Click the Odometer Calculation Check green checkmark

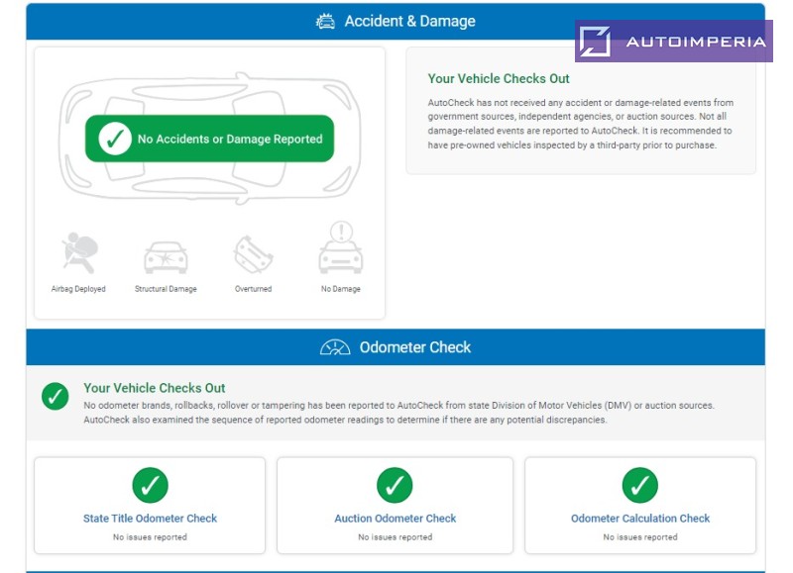coord(639,485)
